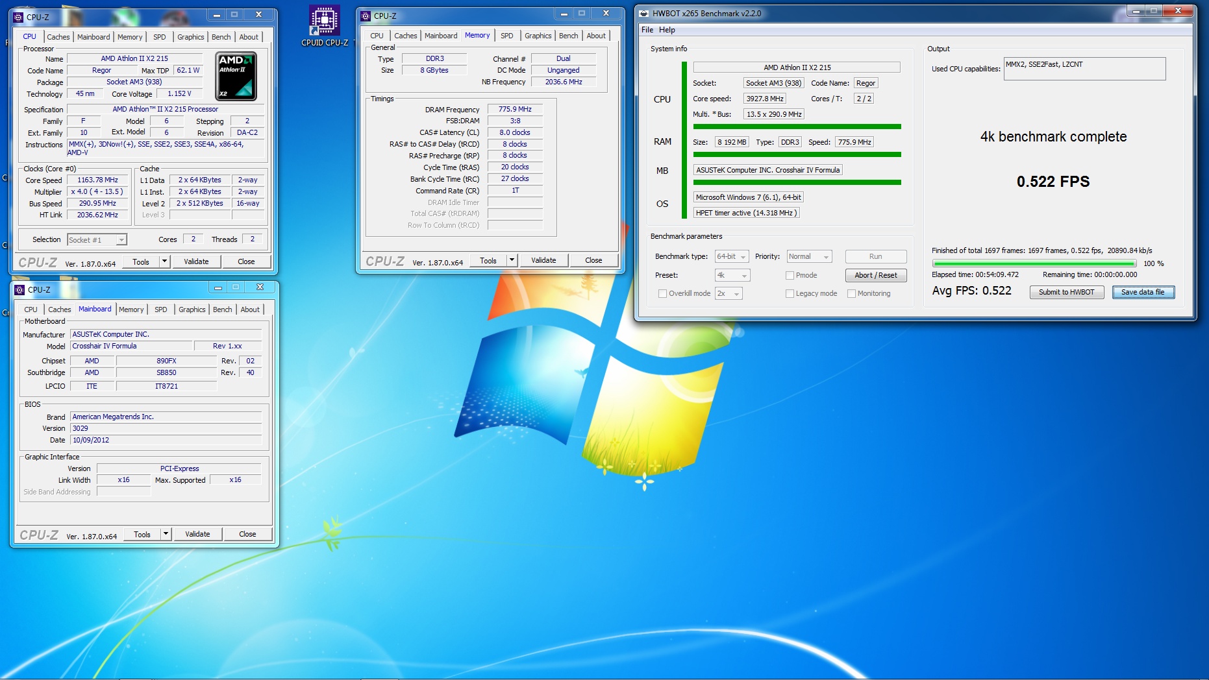Click Validate in the CPU window

tap(196, 261)
